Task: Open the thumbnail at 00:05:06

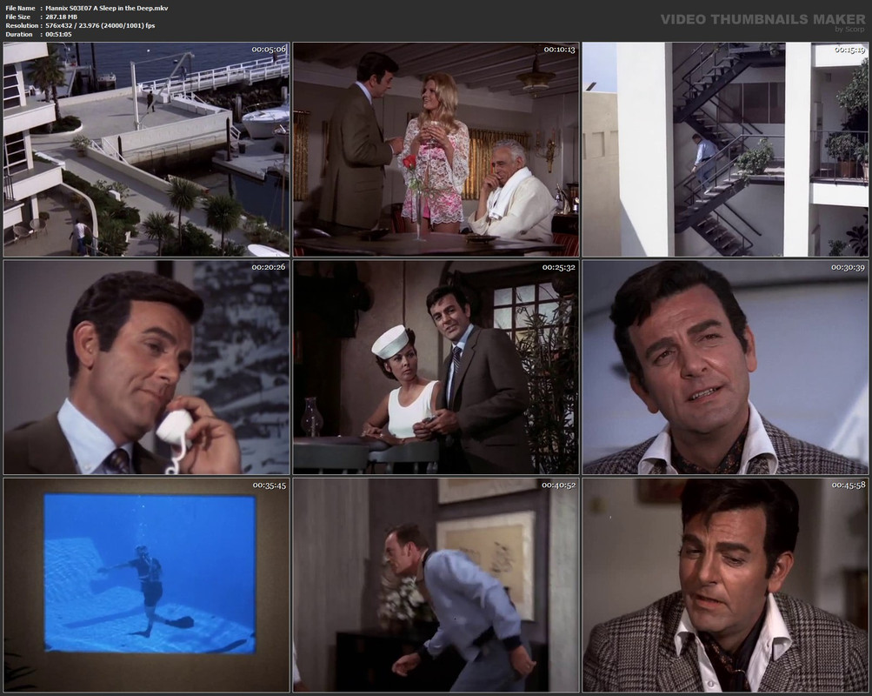Action: [146, 150]
